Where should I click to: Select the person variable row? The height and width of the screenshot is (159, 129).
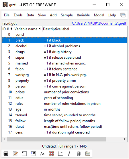click(64, 86)
